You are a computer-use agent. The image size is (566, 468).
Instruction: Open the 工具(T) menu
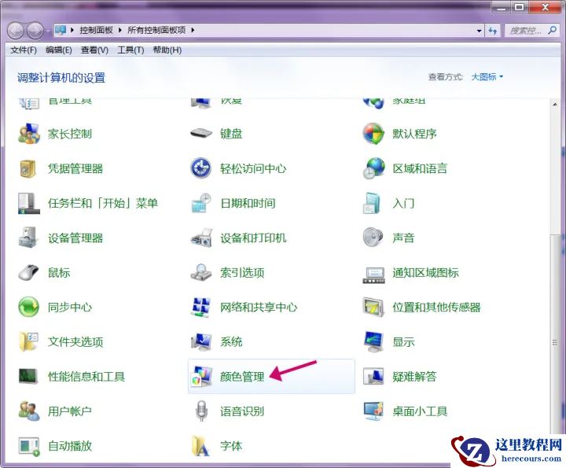point(130,50)
